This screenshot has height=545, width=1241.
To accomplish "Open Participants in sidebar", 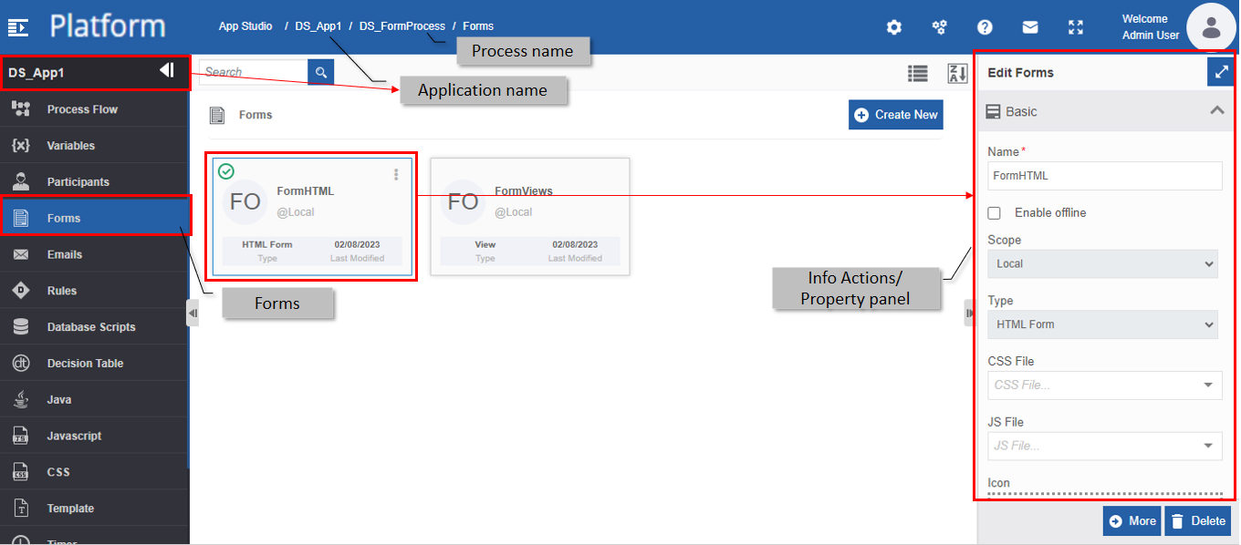I will [95, 182].
